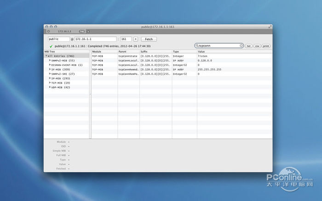Select the 172.16.1.1 tab
The width and height of the screenshot is (322, 201).
[x=64, y=31]
